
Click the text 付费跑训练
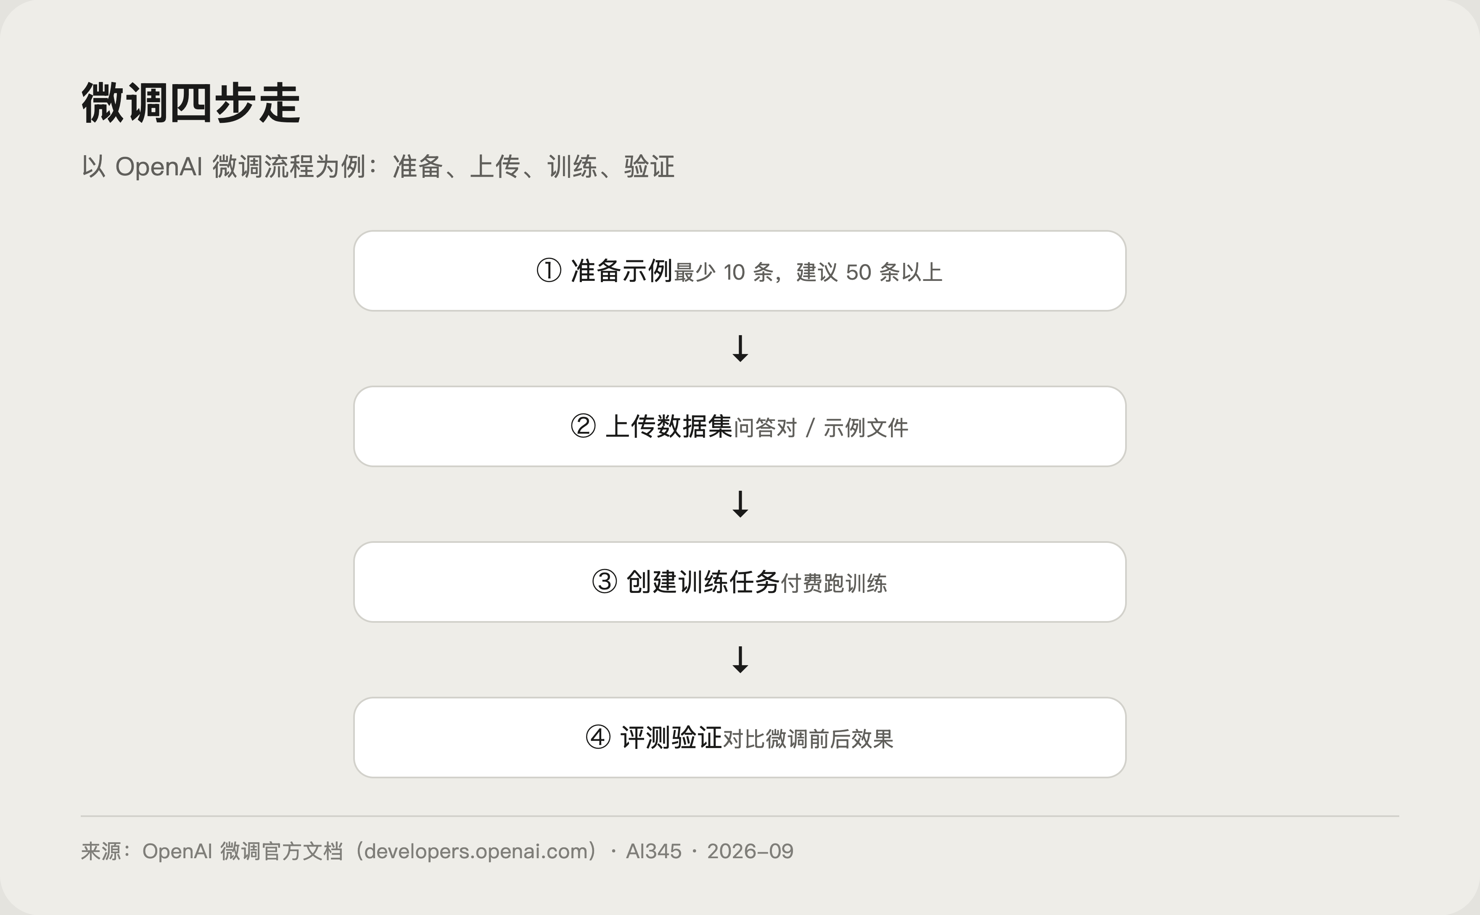[834, 583]
